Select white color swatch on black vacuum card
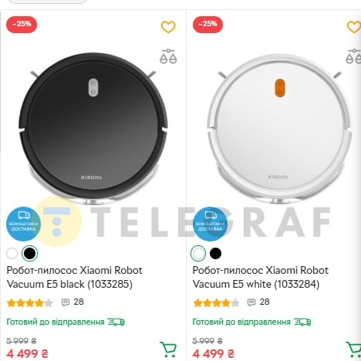Screen dimensions: 361x361 12,253
